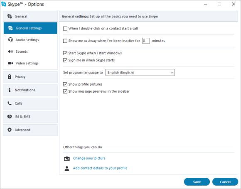241x189 pixels.
Task: Click the padlock icon beside Privacy
Action: click(10, 77)
